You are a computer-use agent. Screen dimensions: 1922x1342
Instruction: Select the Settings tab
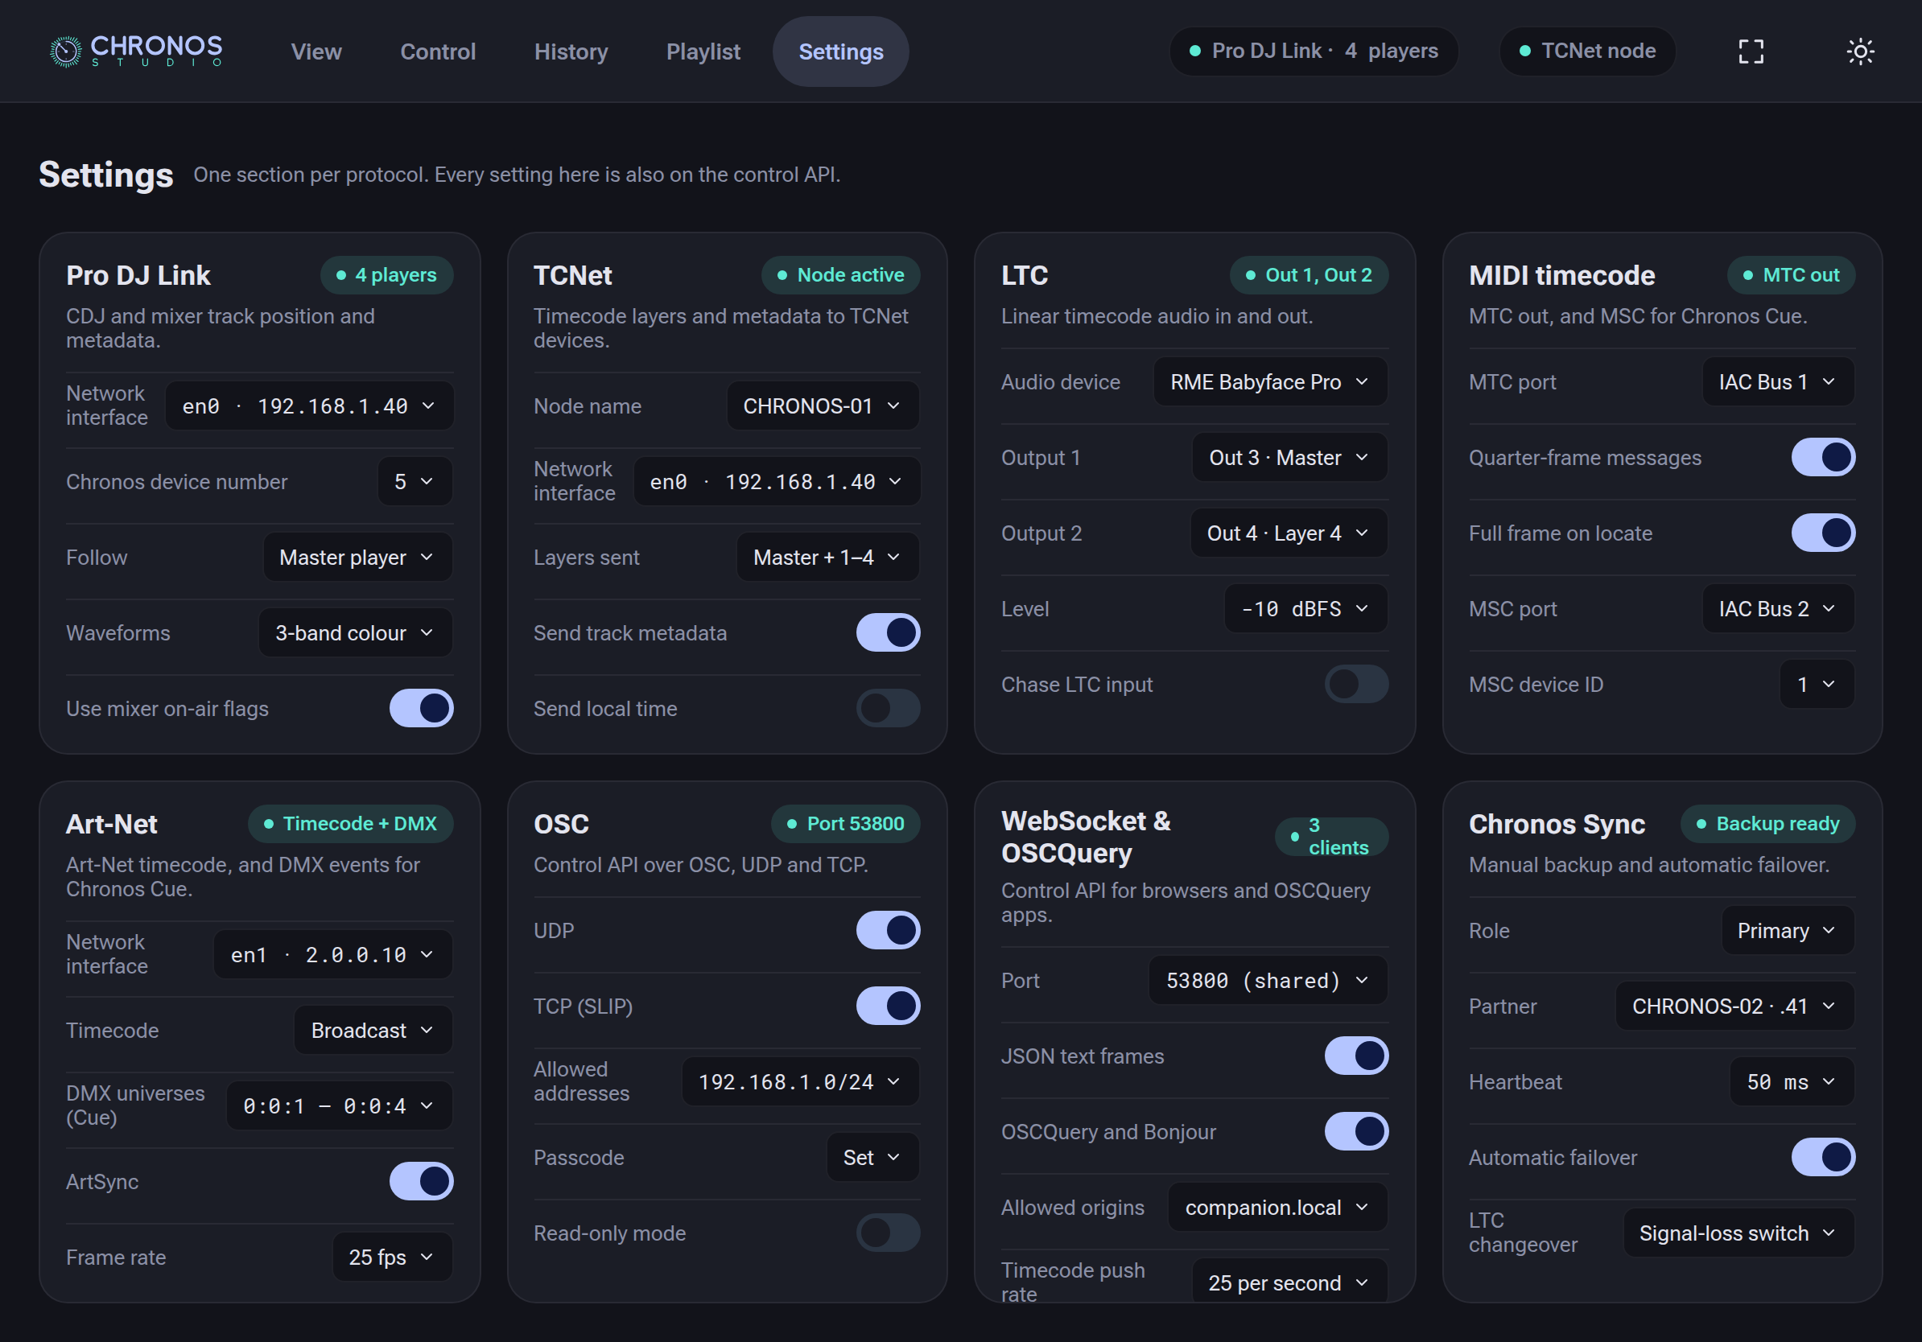click(x=840, y=51)
